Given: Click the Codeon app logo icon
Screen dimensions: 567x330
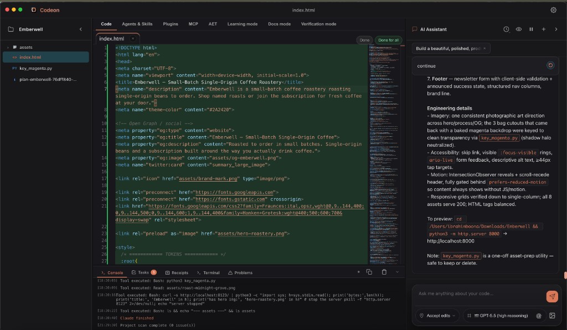Looking at the screenshot, I should click(34, 10).
